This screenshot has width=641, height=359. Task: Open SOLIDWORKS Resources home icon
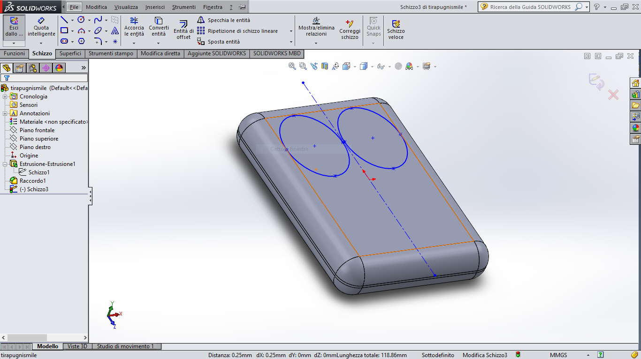pyautogui.click(x=636, y=83)
